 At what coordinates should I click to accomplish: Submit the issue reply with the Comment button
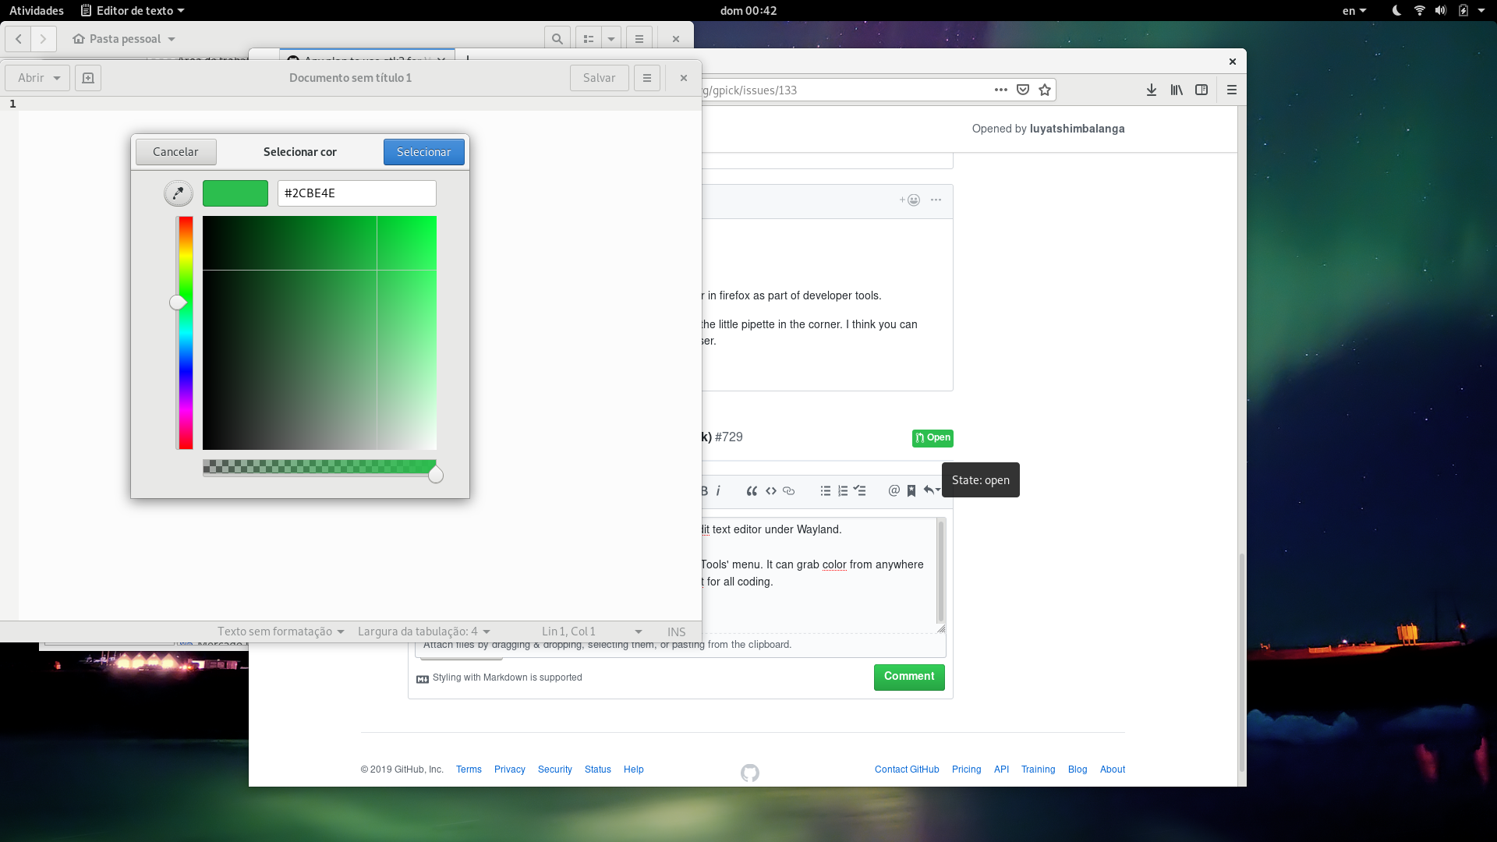(x=908, y=677)
